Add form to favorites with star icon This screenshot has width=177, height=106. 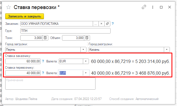pos(9,7)
